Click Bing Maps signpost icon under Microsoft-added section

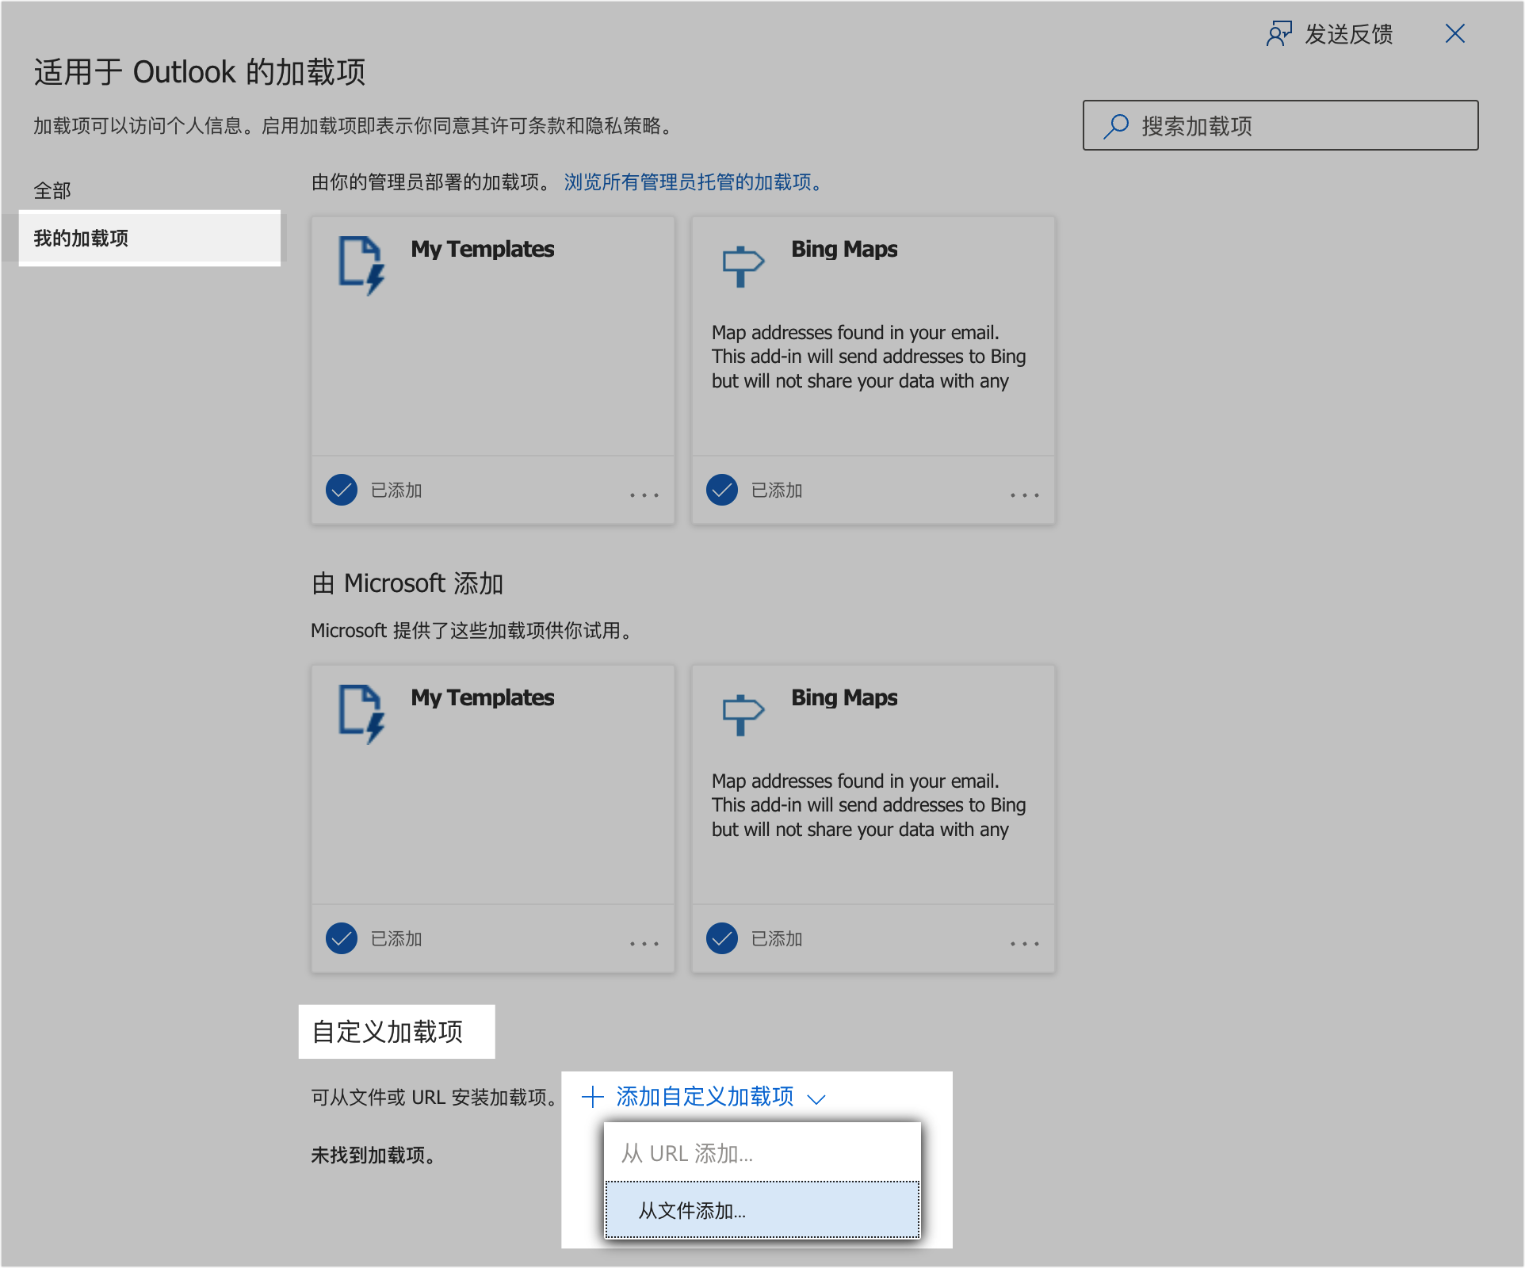(742, 714)
